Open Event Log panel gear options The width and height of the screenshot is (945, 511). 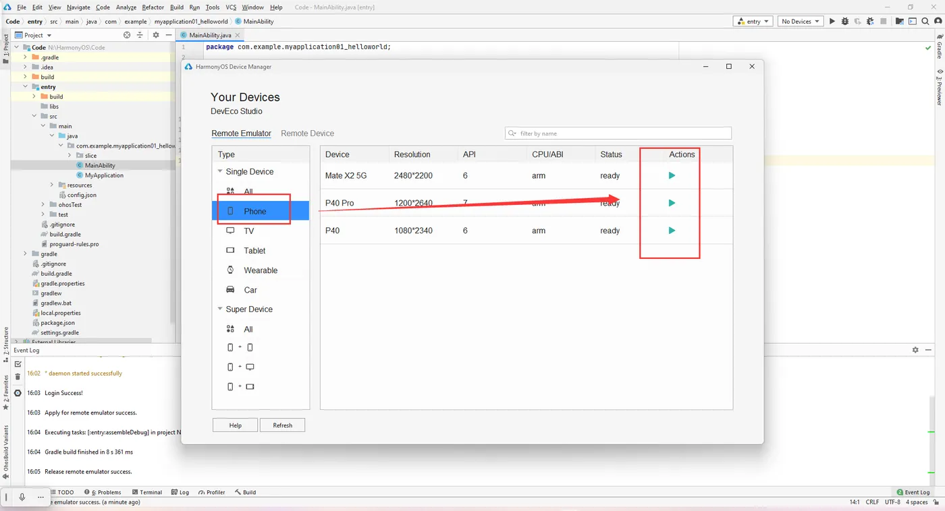click(915, 350)
